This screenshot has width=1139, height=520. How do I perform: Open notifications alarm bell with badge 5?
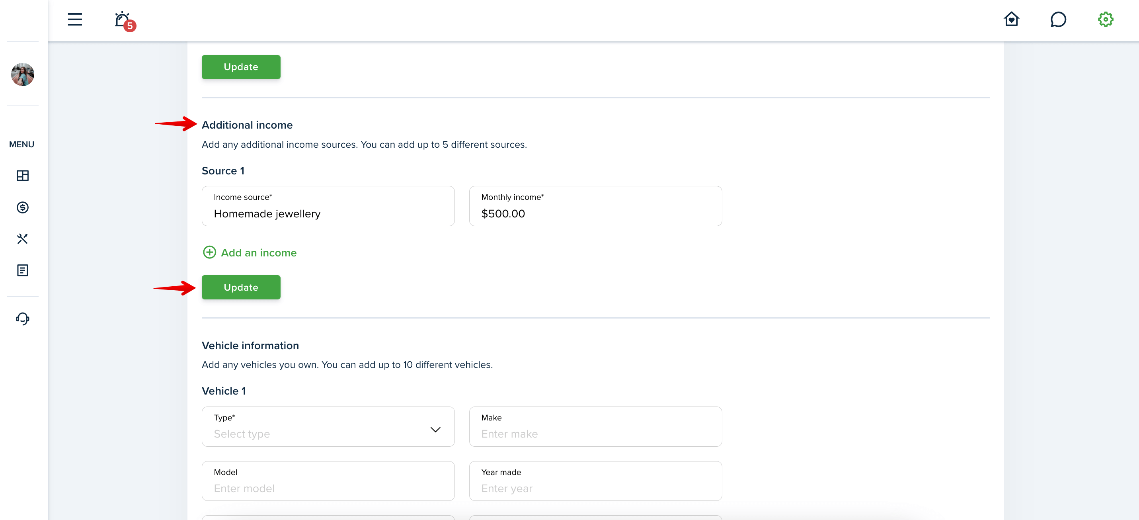[124, 21]
